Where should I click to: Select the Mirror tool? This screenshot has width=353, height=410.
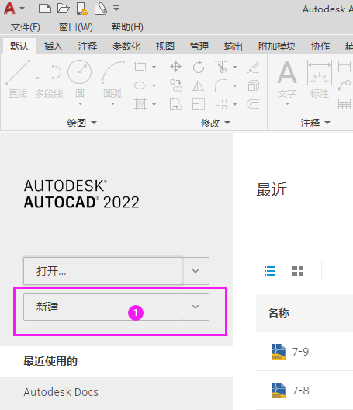(199, 85)
